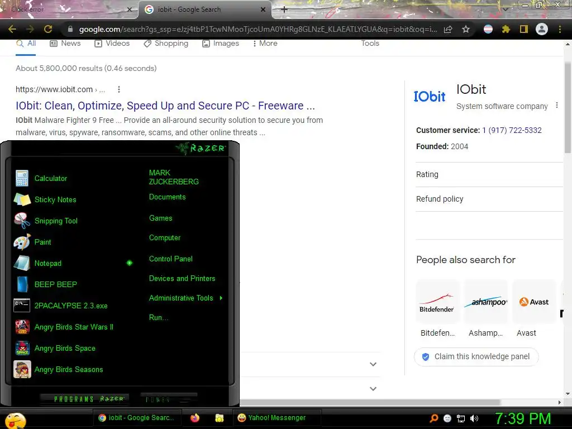Open a new tab with plus button
The width and height of the screenshot is (572, 429).
[284, 9]
